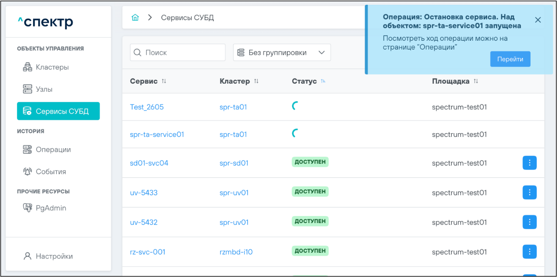This screenshot has width=557, height=277.
Task: Close the operation notification popup
Action: click(x=538, y=20)
